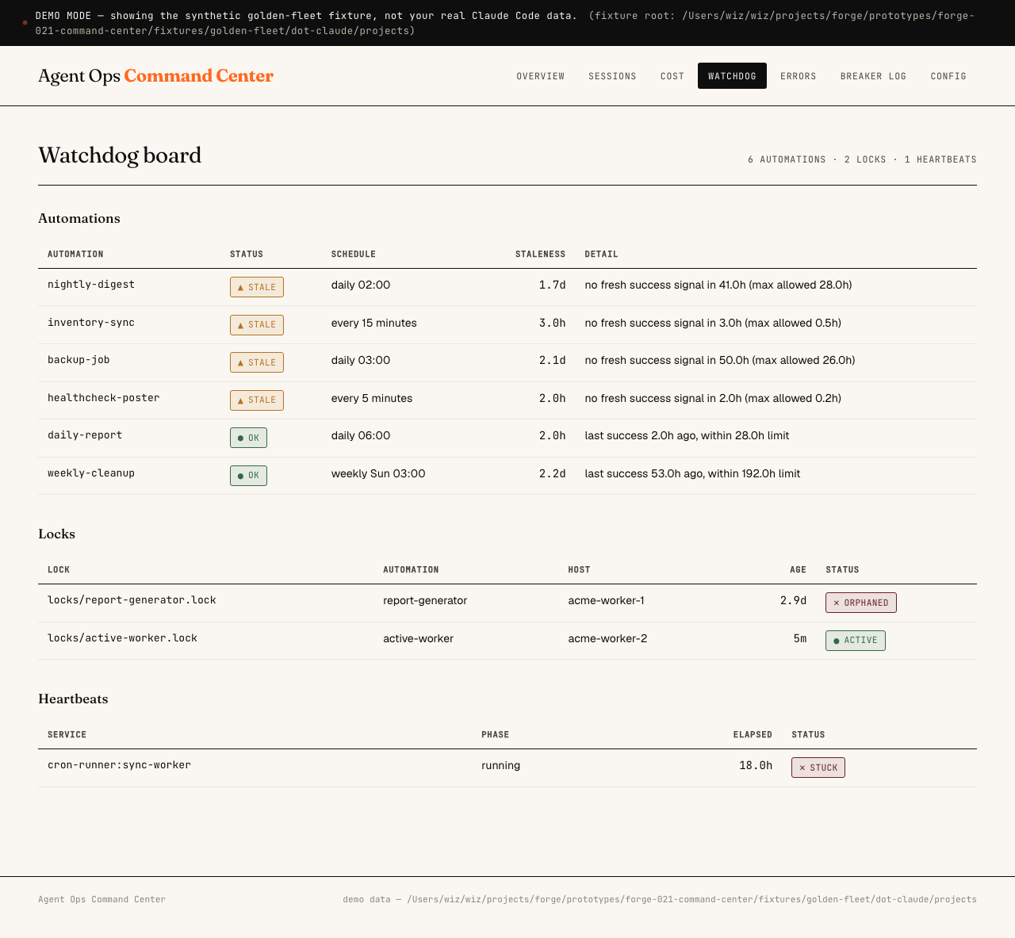This screenshot has width=1015, height=938.
Task: Click the 1.7d staleness value
Action: click(x=553, y=285)
